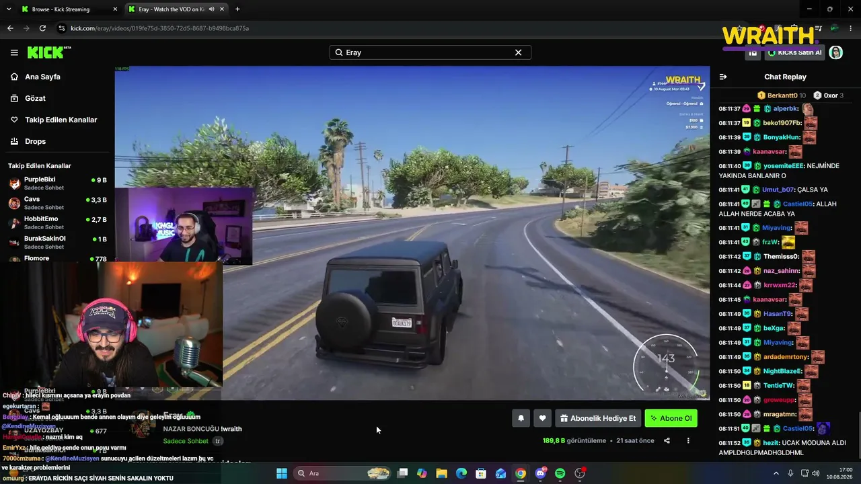861x484 pixels.
Task: Click Abonelik Hediye Et button
Action: coord(597,418)
